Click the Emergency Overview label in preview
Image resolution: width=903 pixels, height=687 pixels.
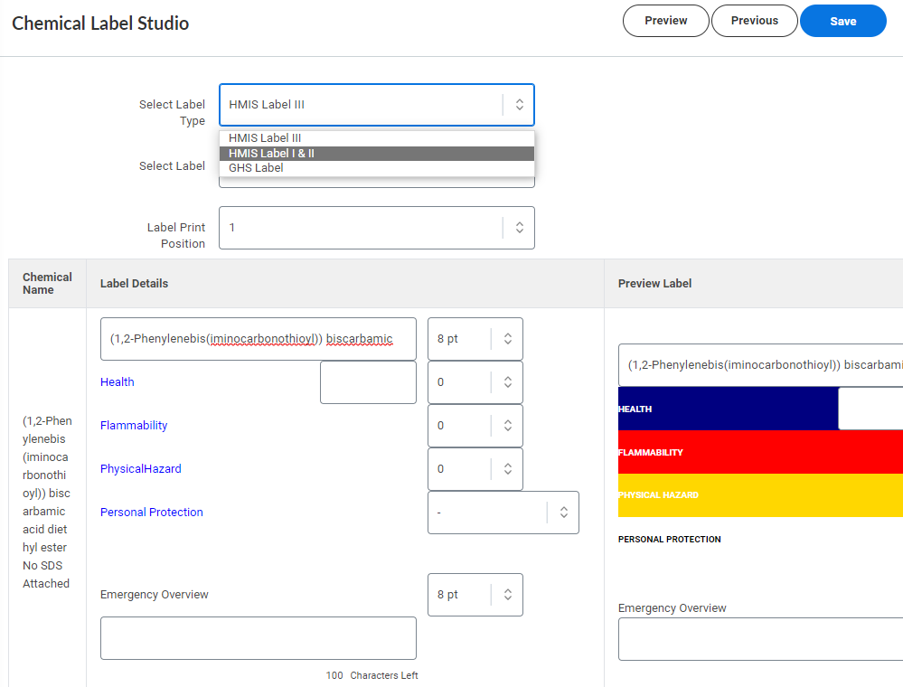click(x=673, y=608)
